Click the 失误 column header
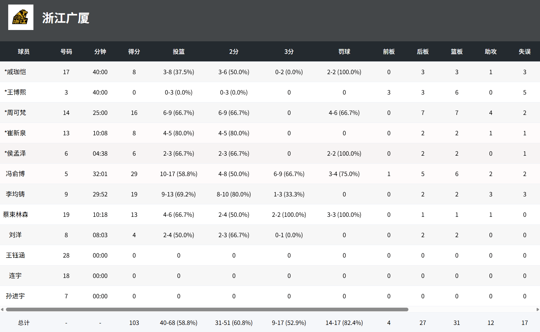Viewport: 540px width, 332px height. (524, 52)
